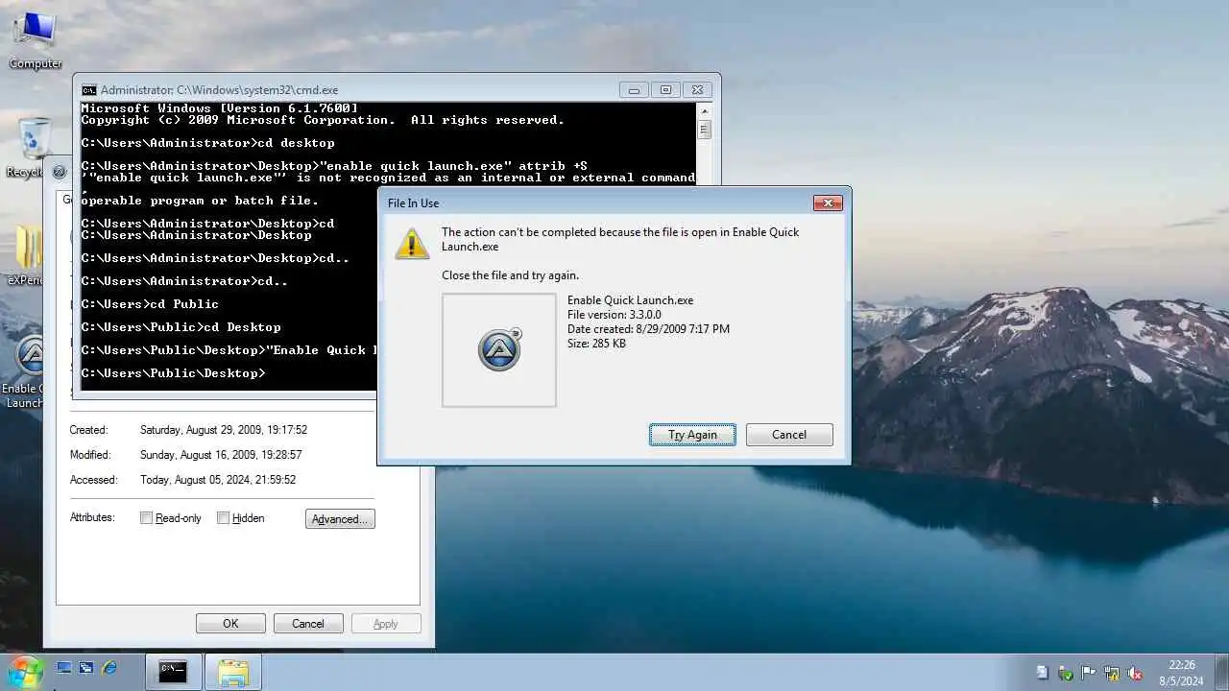
Task: Click the Accessed date Today, August 05, 2024
Action: pos(218,480)
